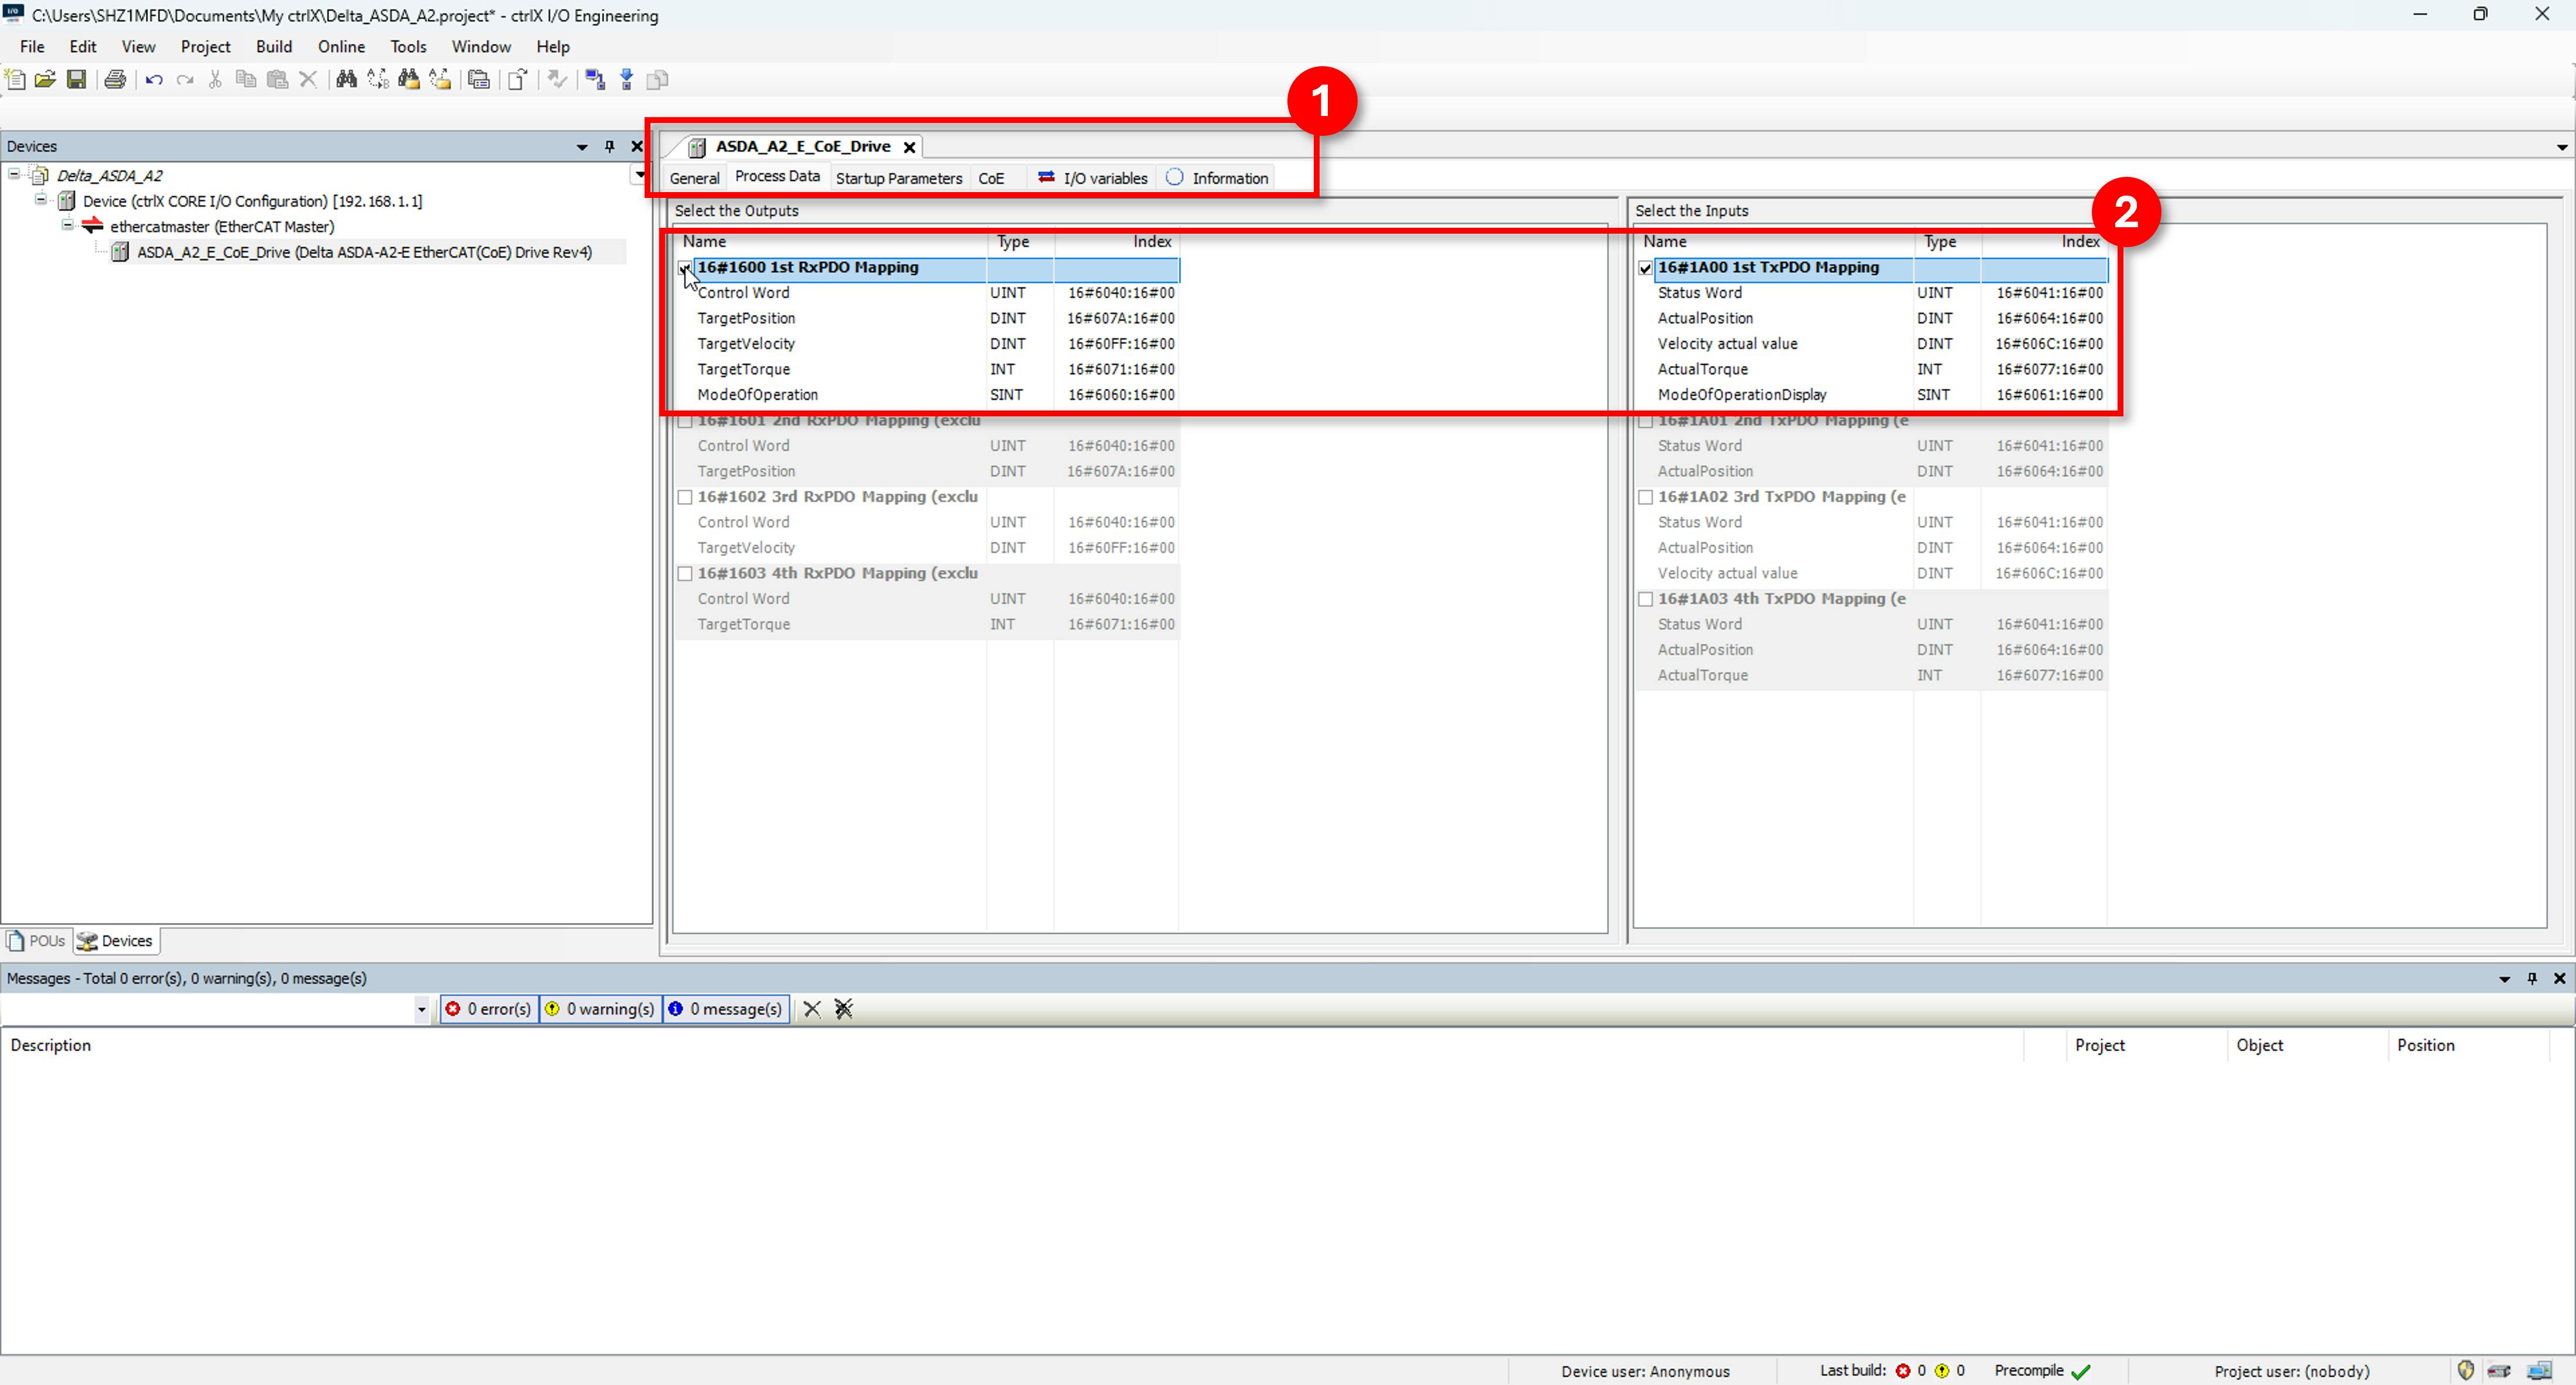Screen dimensions: 2576x1385
Task: Toggle the 0 warning(s) filter
Action: coord(600,1009)
